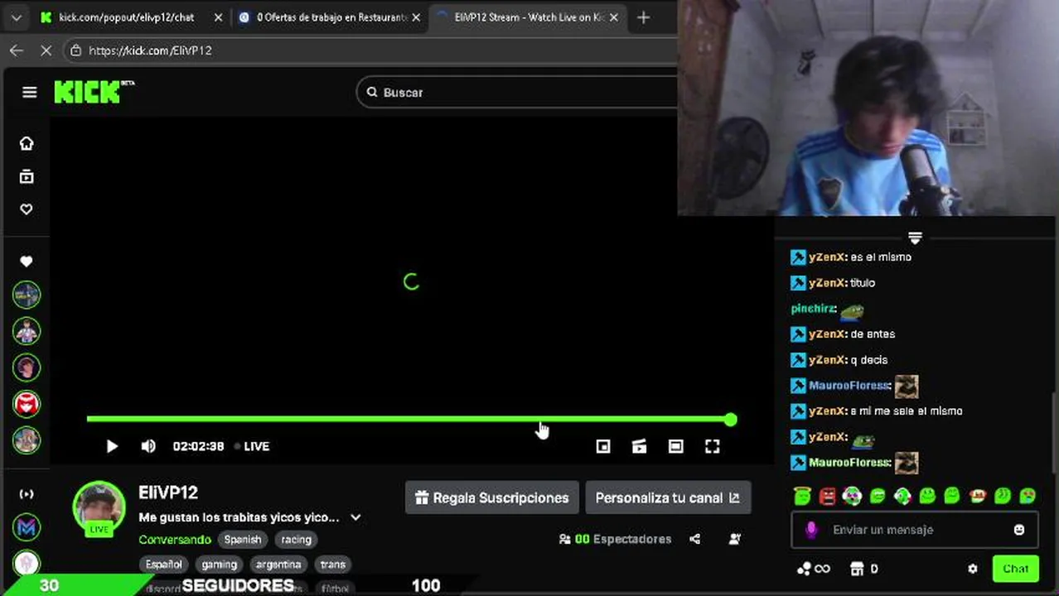Open the first followed channel avatar
The image size is (1059, 596).
[27, 295]
